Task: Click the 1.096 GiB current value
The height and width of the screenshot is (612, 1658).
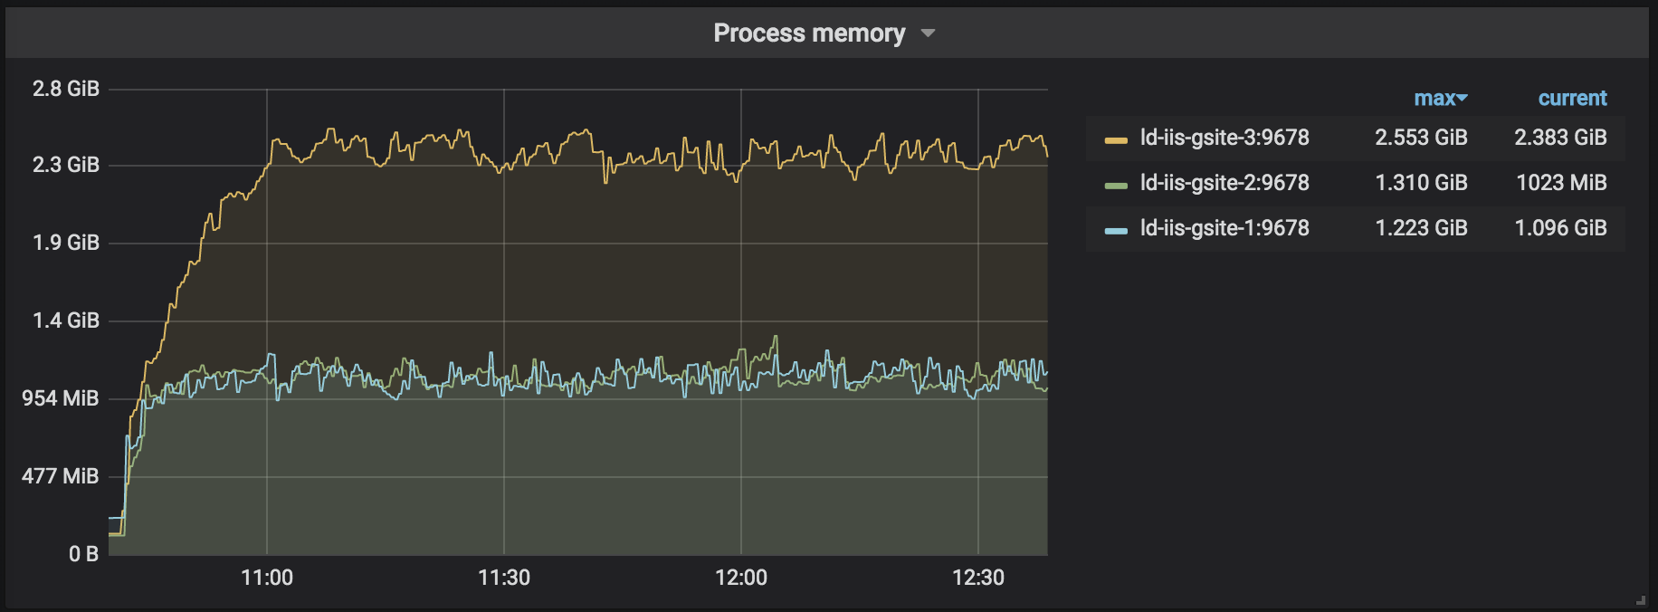Action: 1560,228
